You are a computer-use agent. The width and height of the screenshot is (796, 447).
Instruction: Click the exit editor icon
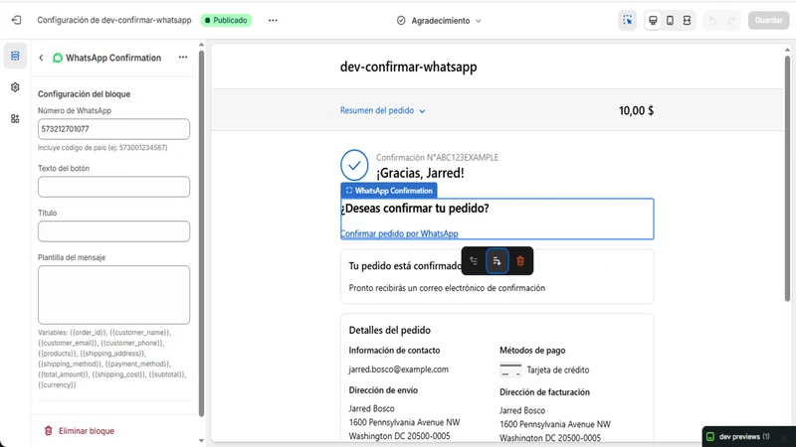point(16,20)
